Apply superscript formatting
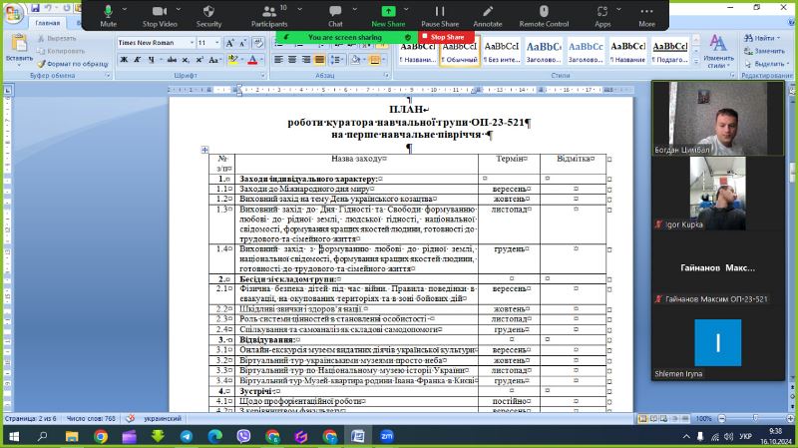The width and height of the screenshot is (798, 448). click(199, 60)
